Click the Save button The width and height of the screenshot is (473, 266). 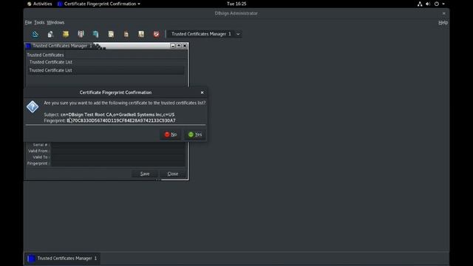[x=145, y=174]
